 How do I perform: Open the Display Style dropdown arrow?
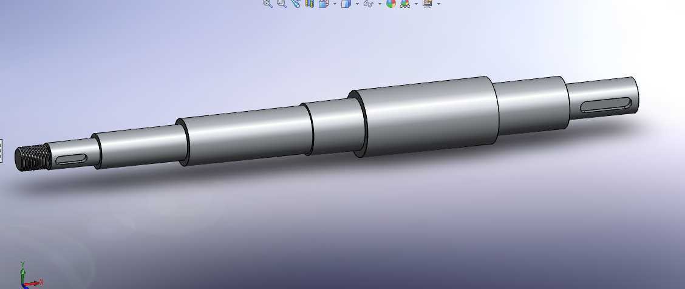pos(357,4)
